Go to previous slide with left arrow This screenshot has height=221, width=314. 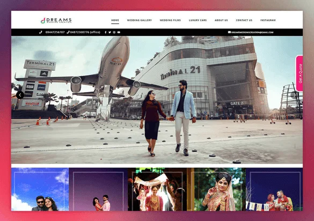tap(20, 95)
